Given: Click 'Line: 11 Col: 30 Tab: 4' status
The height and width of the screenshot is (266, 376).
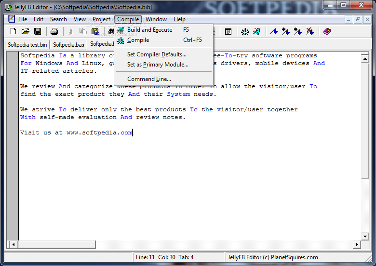Looking at the screenshot, I should pyautogui.click(x=165, y=257).
